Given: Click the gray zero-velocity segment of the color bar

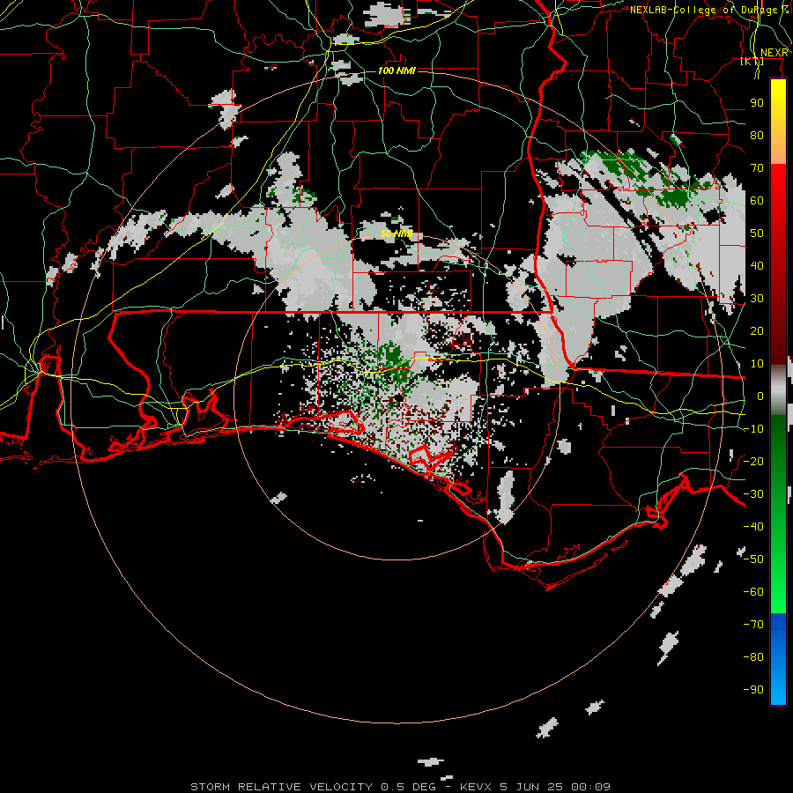Looking at the screenshot, I should (778, 389).
